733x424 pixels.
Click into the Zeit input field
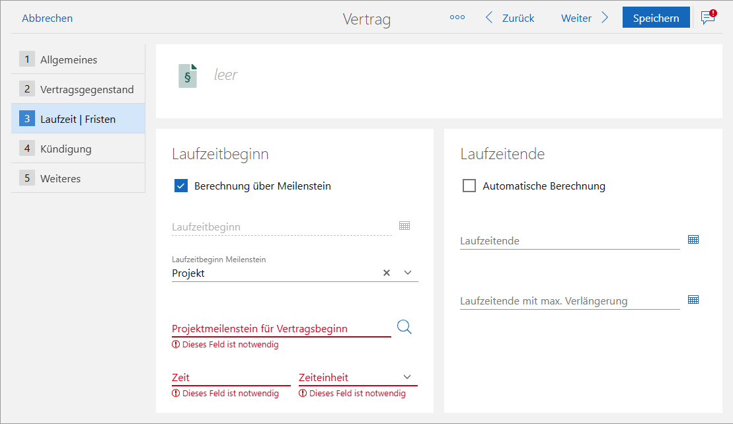click(x=218, y=376)
